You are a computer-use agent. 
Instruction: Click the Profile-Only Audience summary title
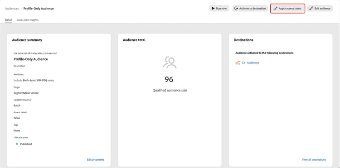30,59
